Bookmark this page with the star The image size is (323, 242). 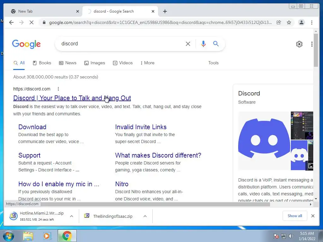[289, 22]
